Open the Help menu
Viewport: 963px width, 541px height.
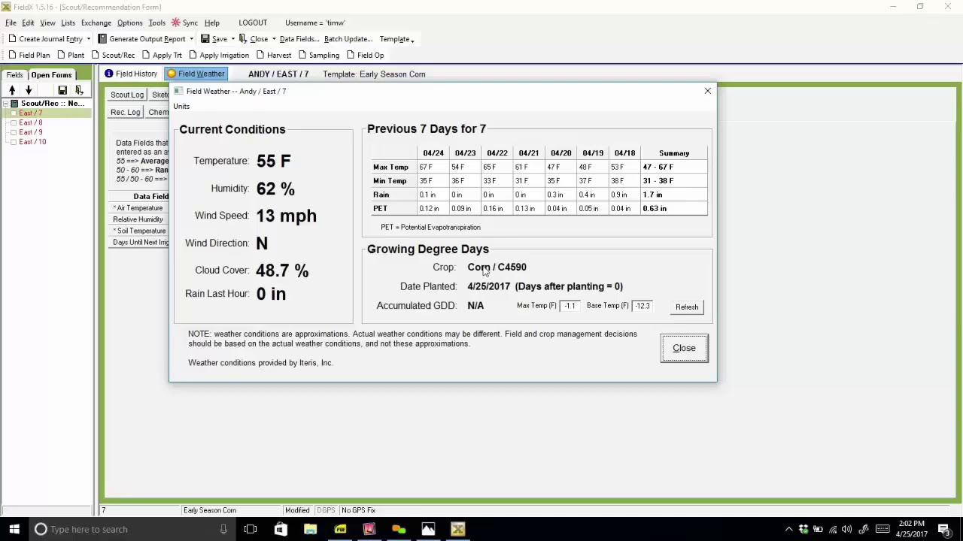[x=211, y=23]
